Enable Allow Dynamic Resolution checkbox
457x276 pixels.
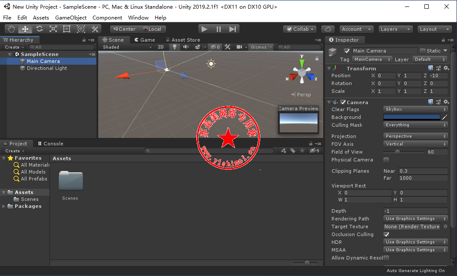pos(386,258)
